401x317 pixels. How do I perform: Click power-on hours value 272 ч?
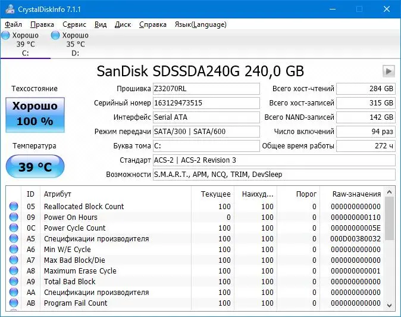366,146
